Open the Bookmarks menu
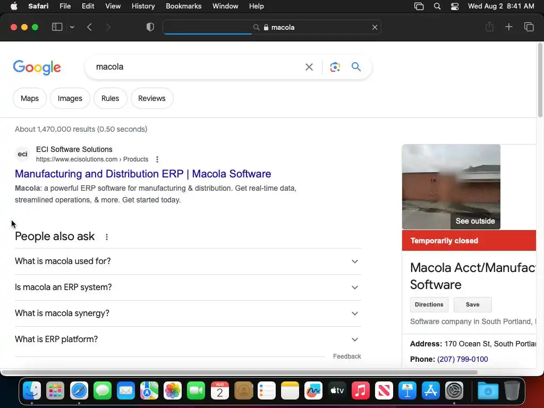544x408 pixels. [x=183, y=6]
